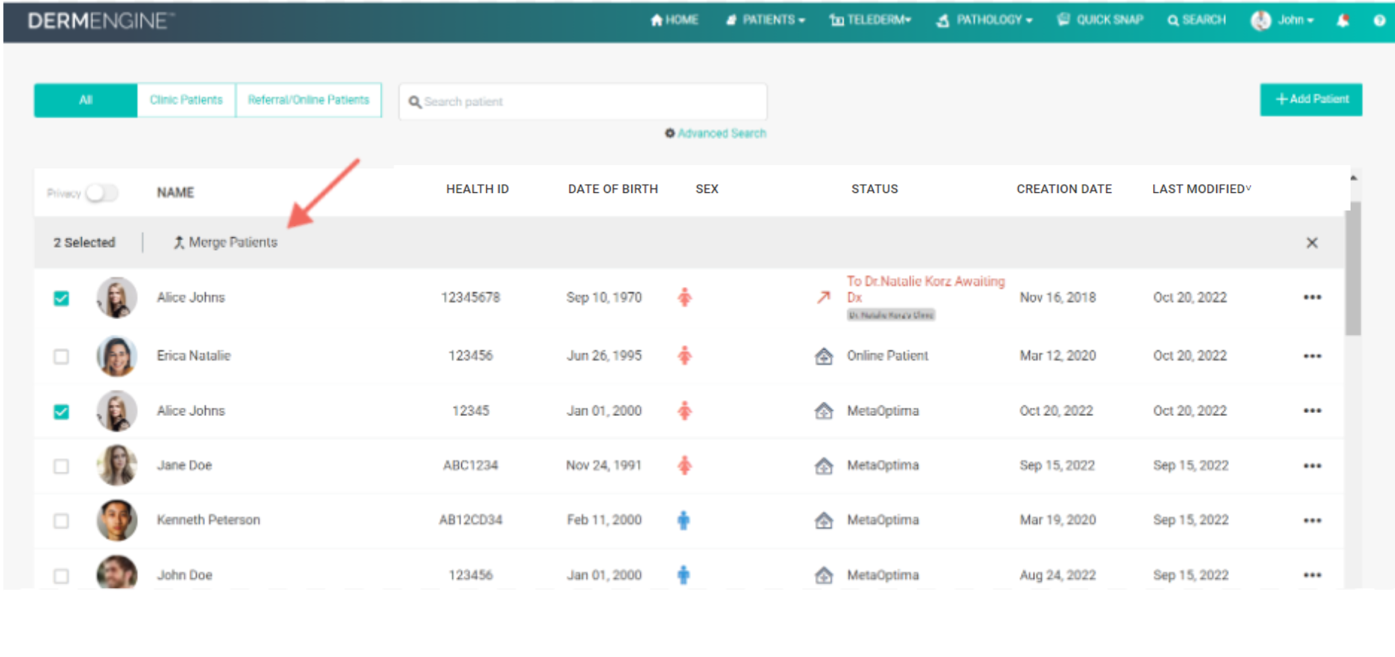Open the avatar of Alice Johns born Jan 01, 2000

[x=117, y=411]
